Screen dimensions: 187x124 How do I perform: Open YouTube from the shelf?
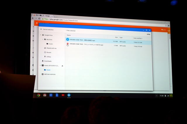[x=63, y=95]
